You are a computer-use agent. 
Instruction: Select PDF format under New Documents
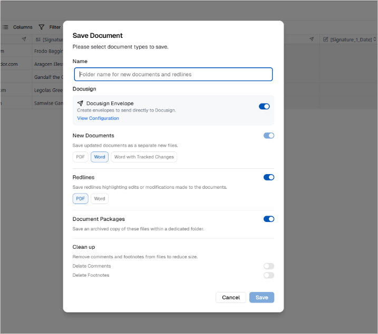(80, 157)
